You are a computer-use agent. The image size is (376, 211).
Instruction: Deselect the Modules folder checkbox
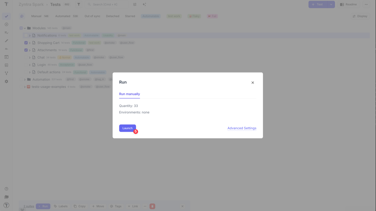21,28
